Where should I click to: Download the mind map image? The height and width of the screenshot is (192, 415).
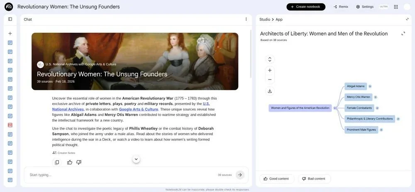click(270, 91)
